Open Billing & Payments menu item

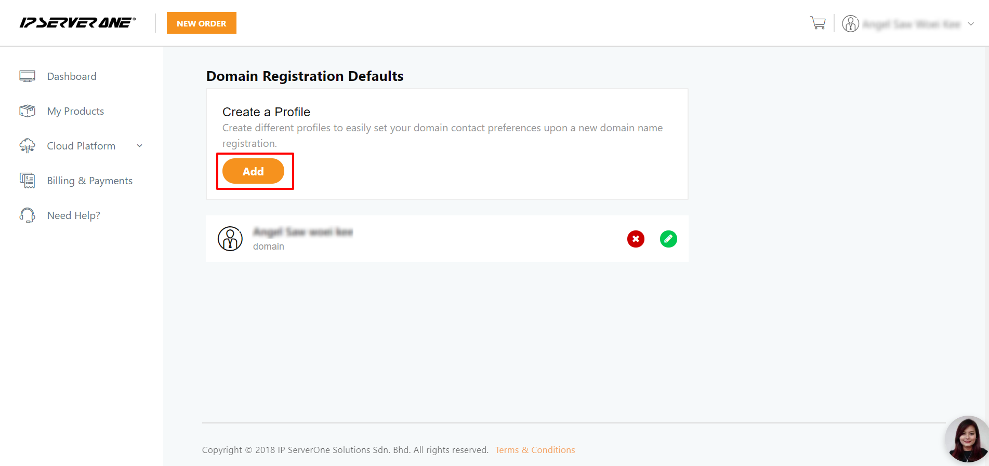coord(90,181)
